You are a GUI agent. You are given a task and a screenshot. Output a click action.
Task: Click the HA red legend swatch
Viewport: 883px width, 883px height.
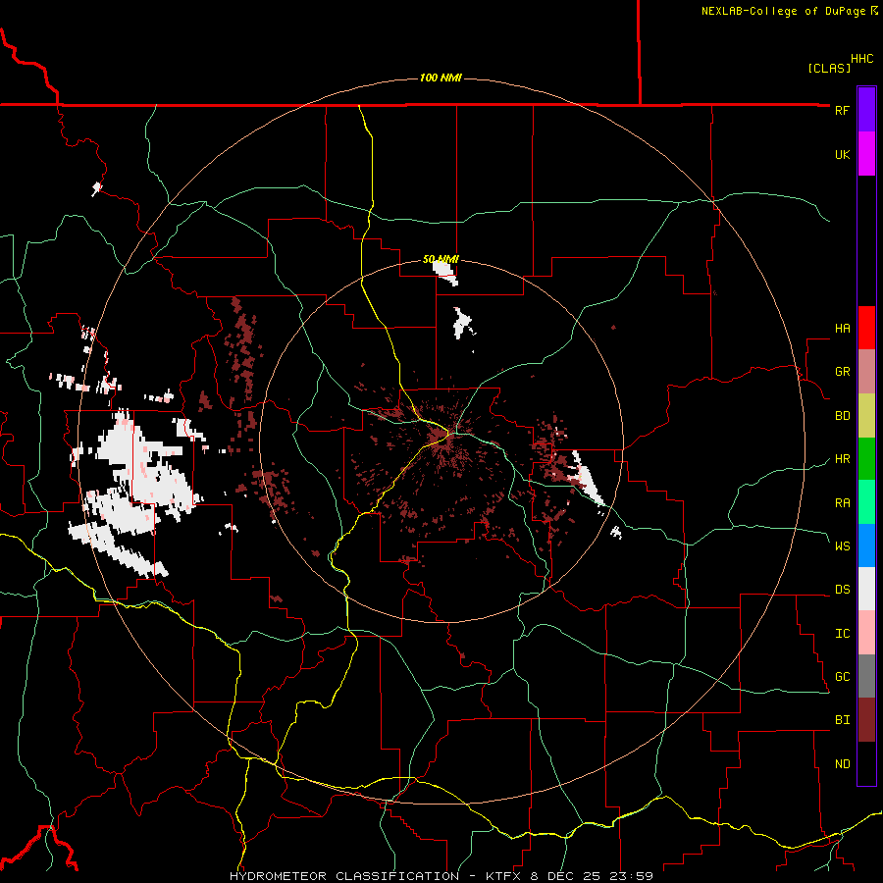[866, 328]
